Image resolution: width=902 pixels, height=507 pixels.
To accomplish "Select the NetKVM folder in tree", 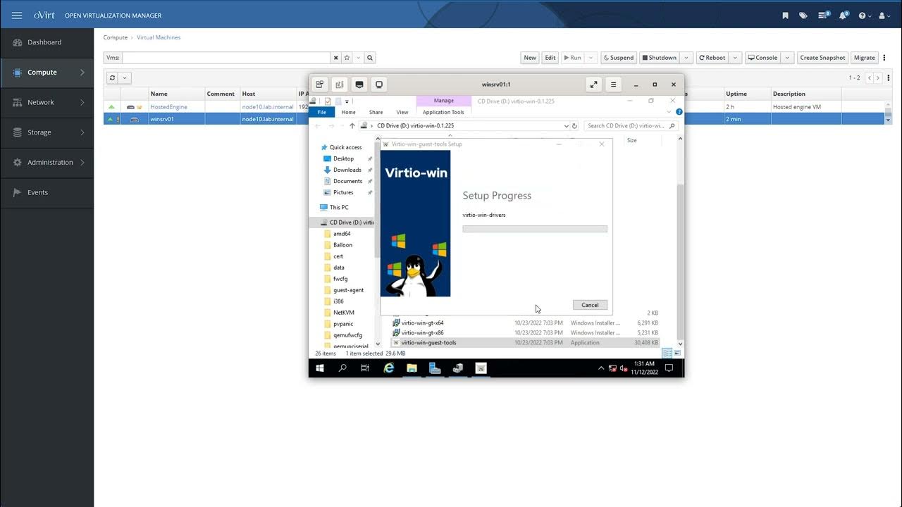I will click(x=343, y=313).
